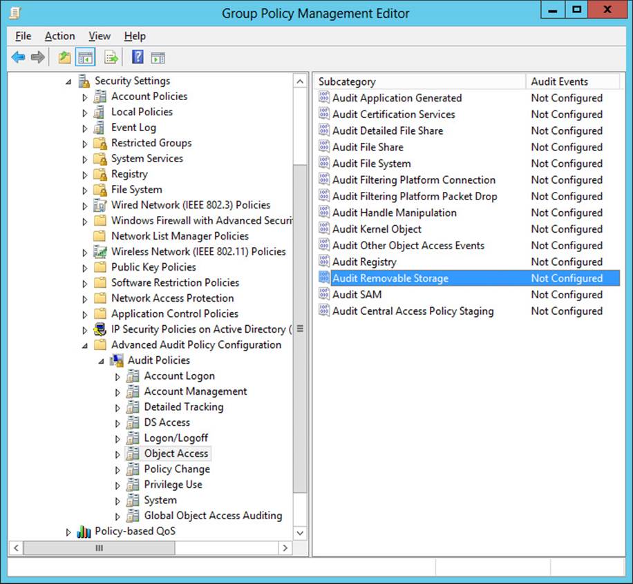
Task: Select Audit File System subcategory
Action: tap(371, 164)
